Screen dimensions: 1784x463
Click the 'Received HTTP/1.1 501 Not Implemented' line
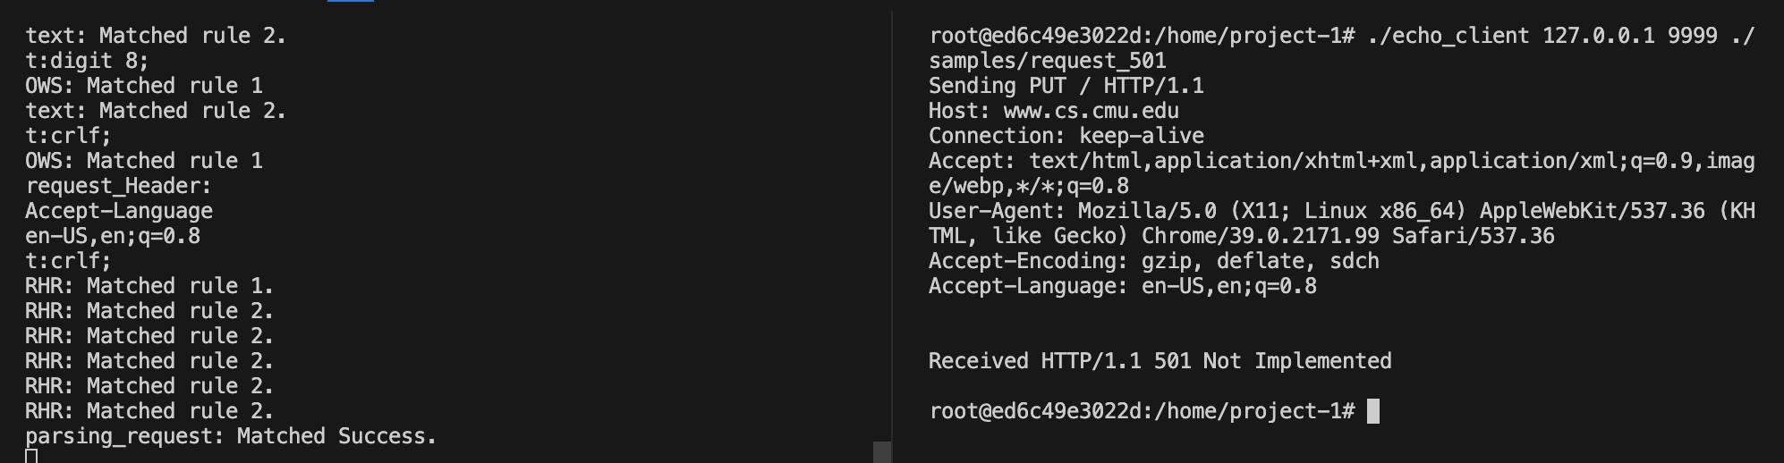pos(1160,361)
